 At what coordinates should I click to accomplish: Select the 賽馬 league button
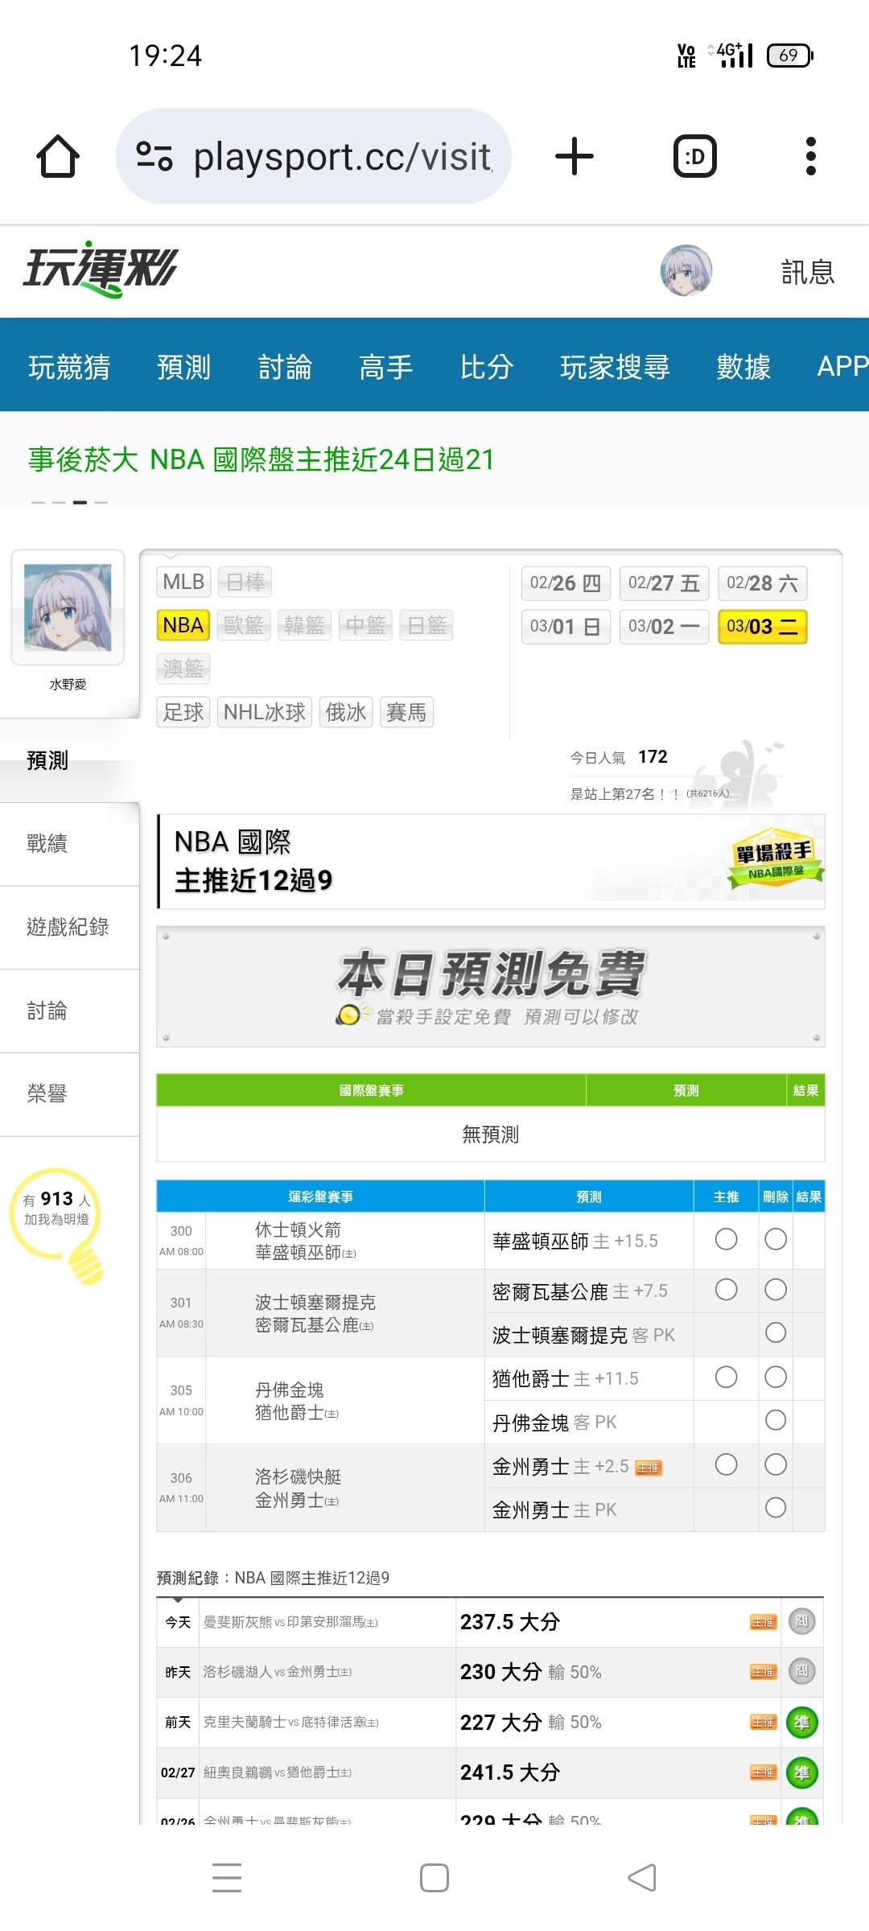coord(406,712)
